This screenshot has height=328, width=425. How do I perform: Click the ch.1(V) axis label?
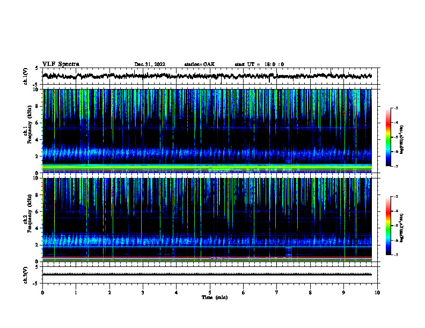(26, 77)
